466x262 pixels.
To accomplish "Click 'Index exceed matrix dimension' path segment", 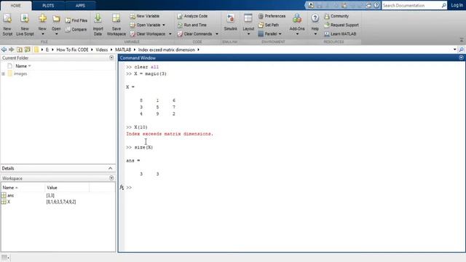I will 167,49.
